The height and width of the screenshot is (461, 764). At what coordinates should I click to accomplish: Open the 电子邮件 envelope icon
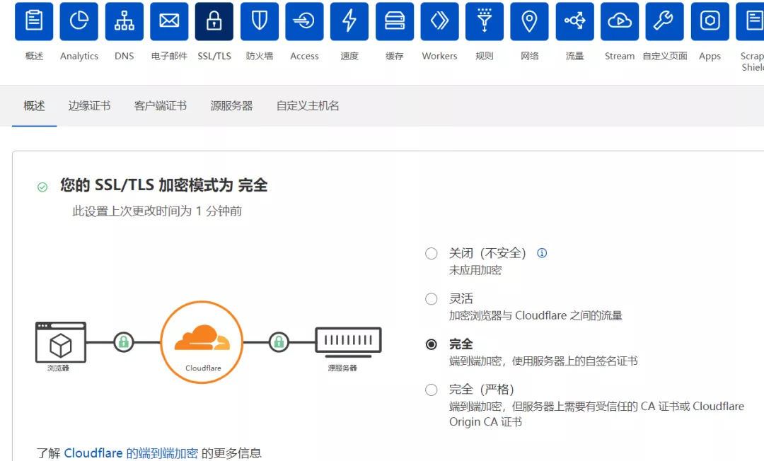point(169,21)
